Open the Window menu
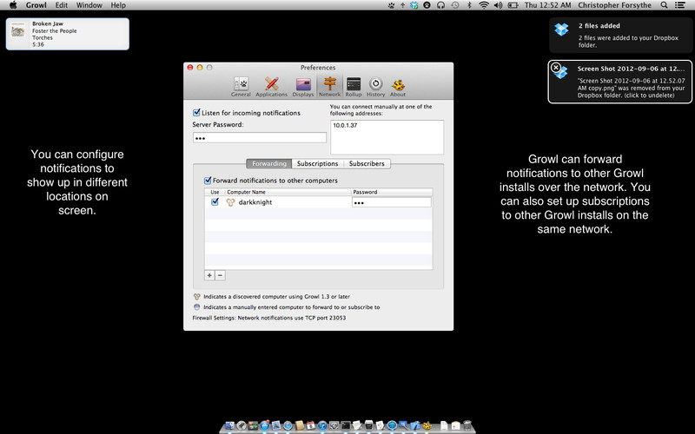 tap(89, 5)
